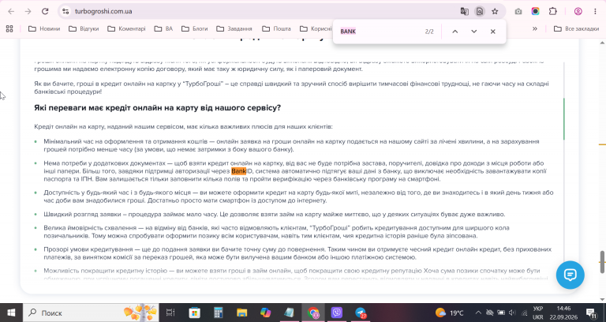
Task: Go to next search match
Action: click(x=473, y=32)
